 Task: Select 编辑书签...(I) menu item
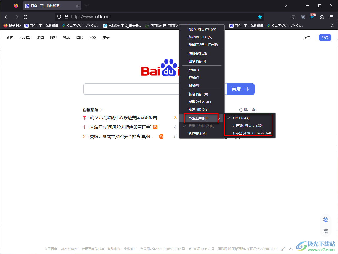pyautogui.click(x=202, y=54)
